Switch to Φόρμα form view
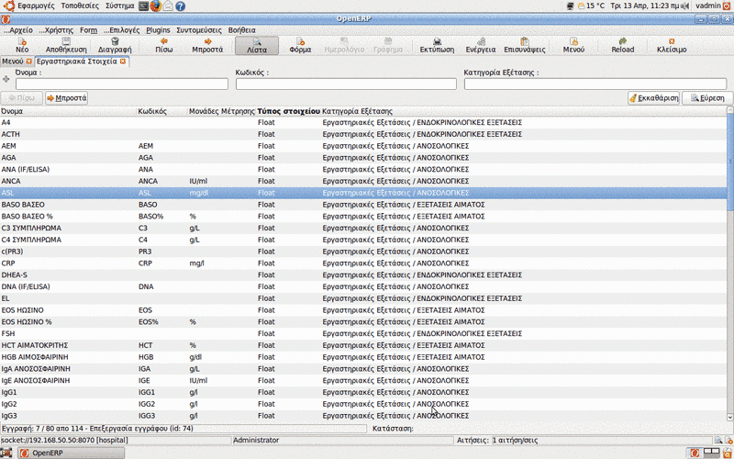The image size is (734, 459). pyautogui.click(x=300, y=45)
